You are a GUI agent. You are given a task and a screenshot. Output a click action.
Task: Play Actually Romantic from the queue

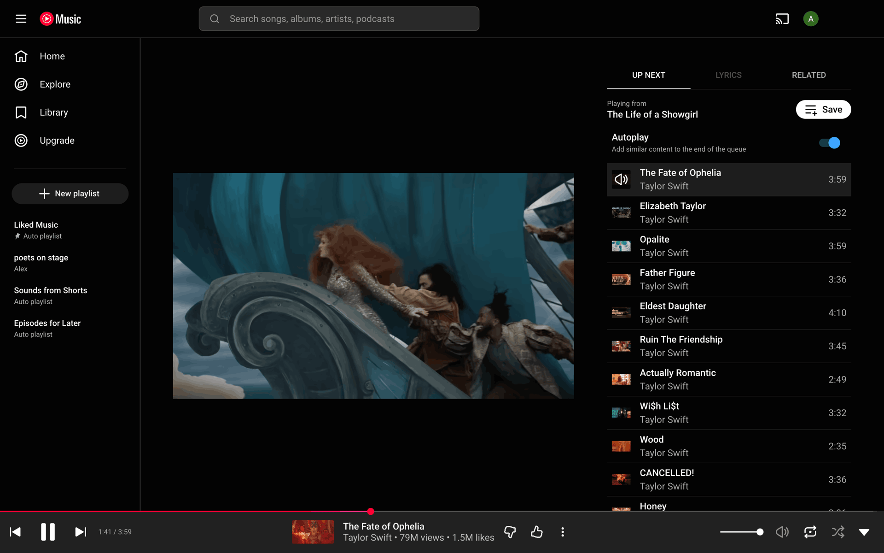click(729, 380)
